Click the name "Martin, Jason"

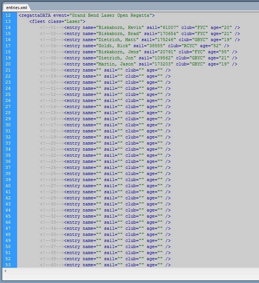point(116,64)
